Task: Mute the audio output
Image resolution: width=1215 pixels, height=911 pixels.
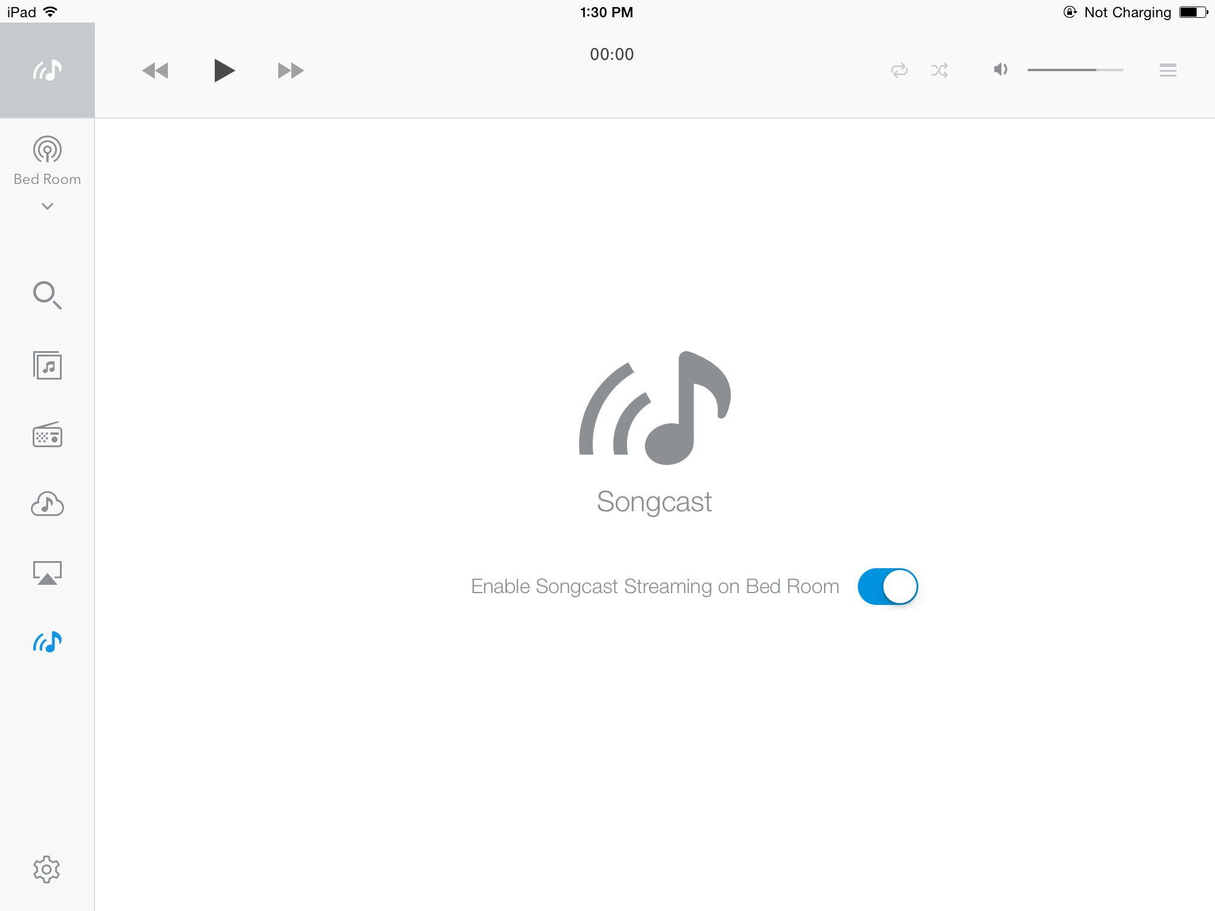Action: 999,70
